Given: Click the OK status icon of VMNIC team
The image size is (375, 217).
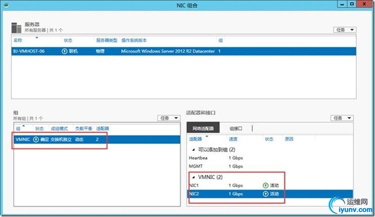Looking at the screenshot, I should point(36,139).
